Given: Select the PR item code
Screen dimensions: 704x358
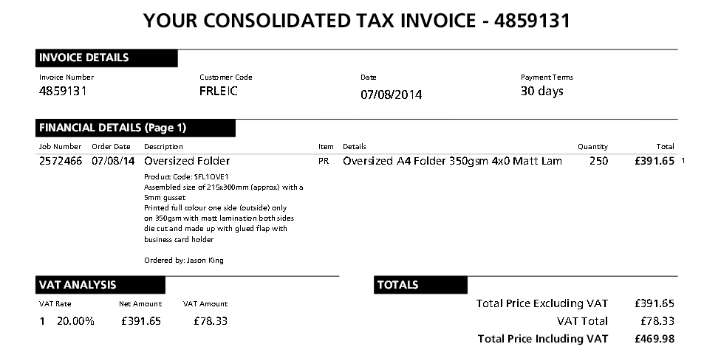Looking at the screenshot, I should point(324,161).
